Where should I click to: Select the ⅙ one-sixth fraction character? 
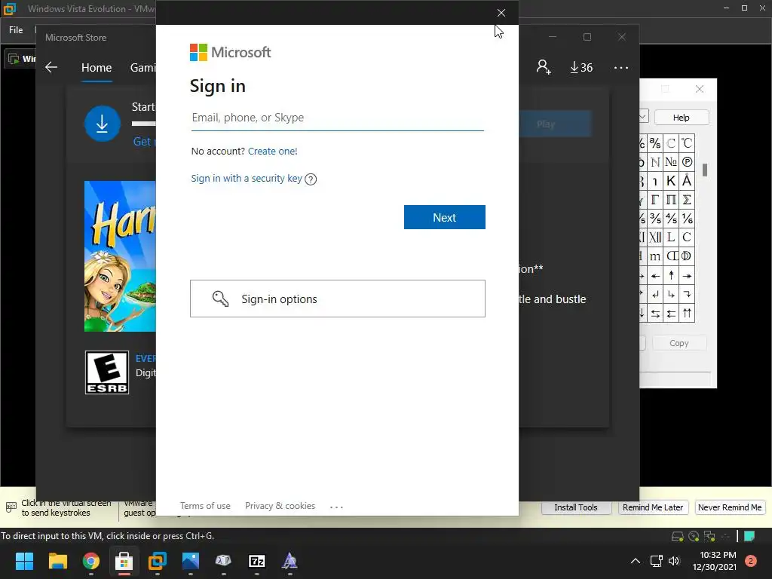point(687,218)
